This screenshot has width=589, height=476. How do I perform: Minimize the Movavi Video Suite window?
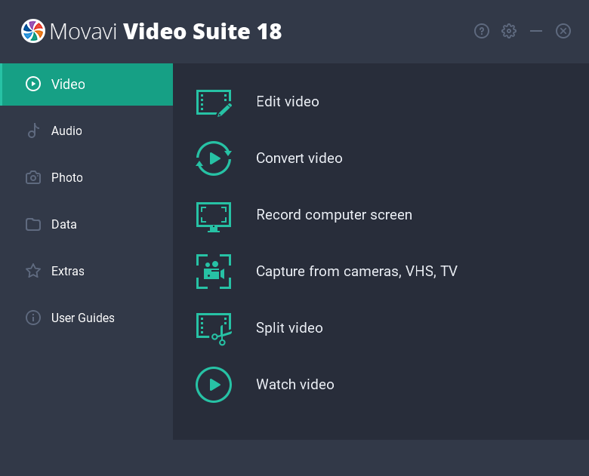click(x=536, y=31)
